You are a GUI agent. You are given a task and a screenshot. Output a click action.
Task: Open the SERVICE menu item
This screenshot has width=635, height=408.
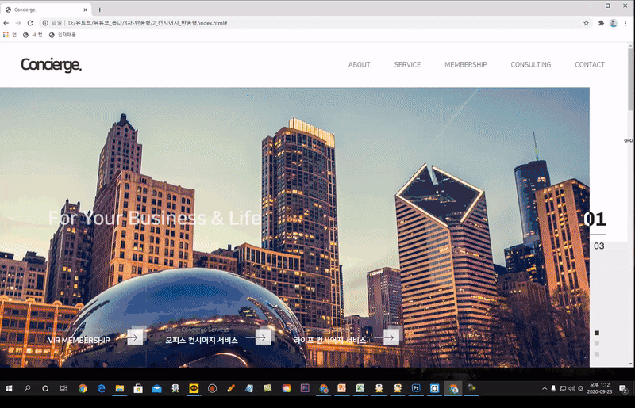click(x=407, y=65)
